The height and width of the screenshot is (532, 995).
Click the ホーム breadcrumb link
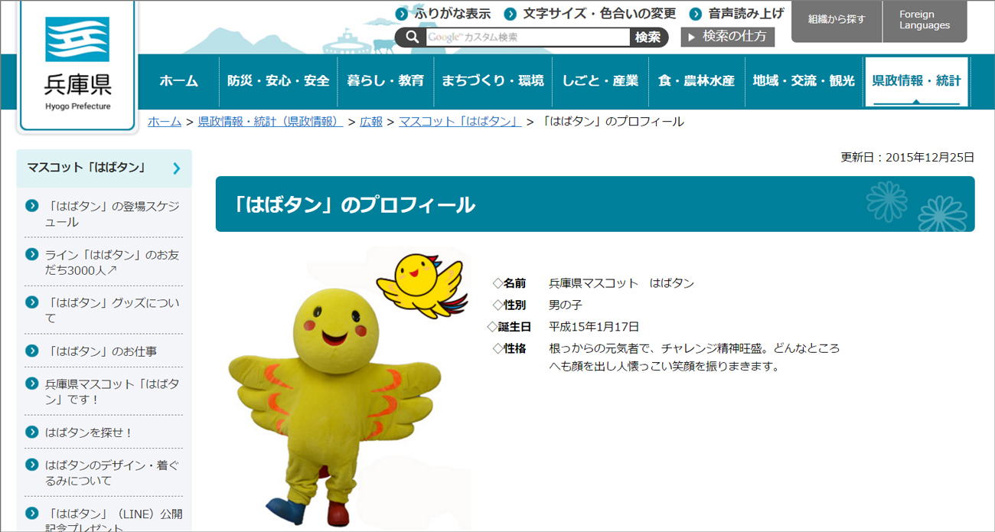pyautogui.click(x=165, y=122)
